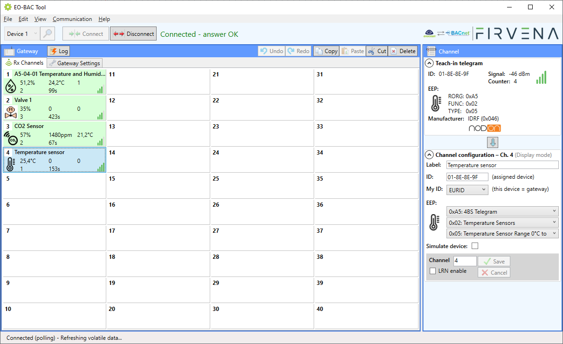Enable the LRN enable checkbox
The image size is (563, 344).
click(x=433, y=271)
